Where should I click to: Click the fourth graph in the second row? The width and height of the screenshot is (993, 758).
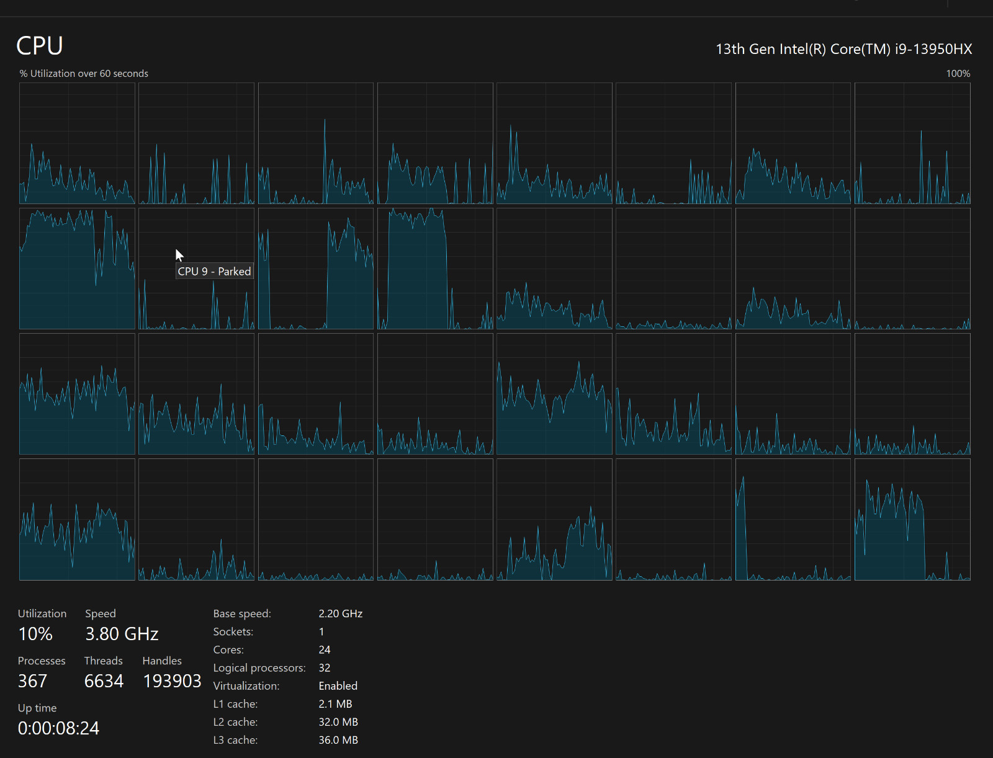click(435, 269)
